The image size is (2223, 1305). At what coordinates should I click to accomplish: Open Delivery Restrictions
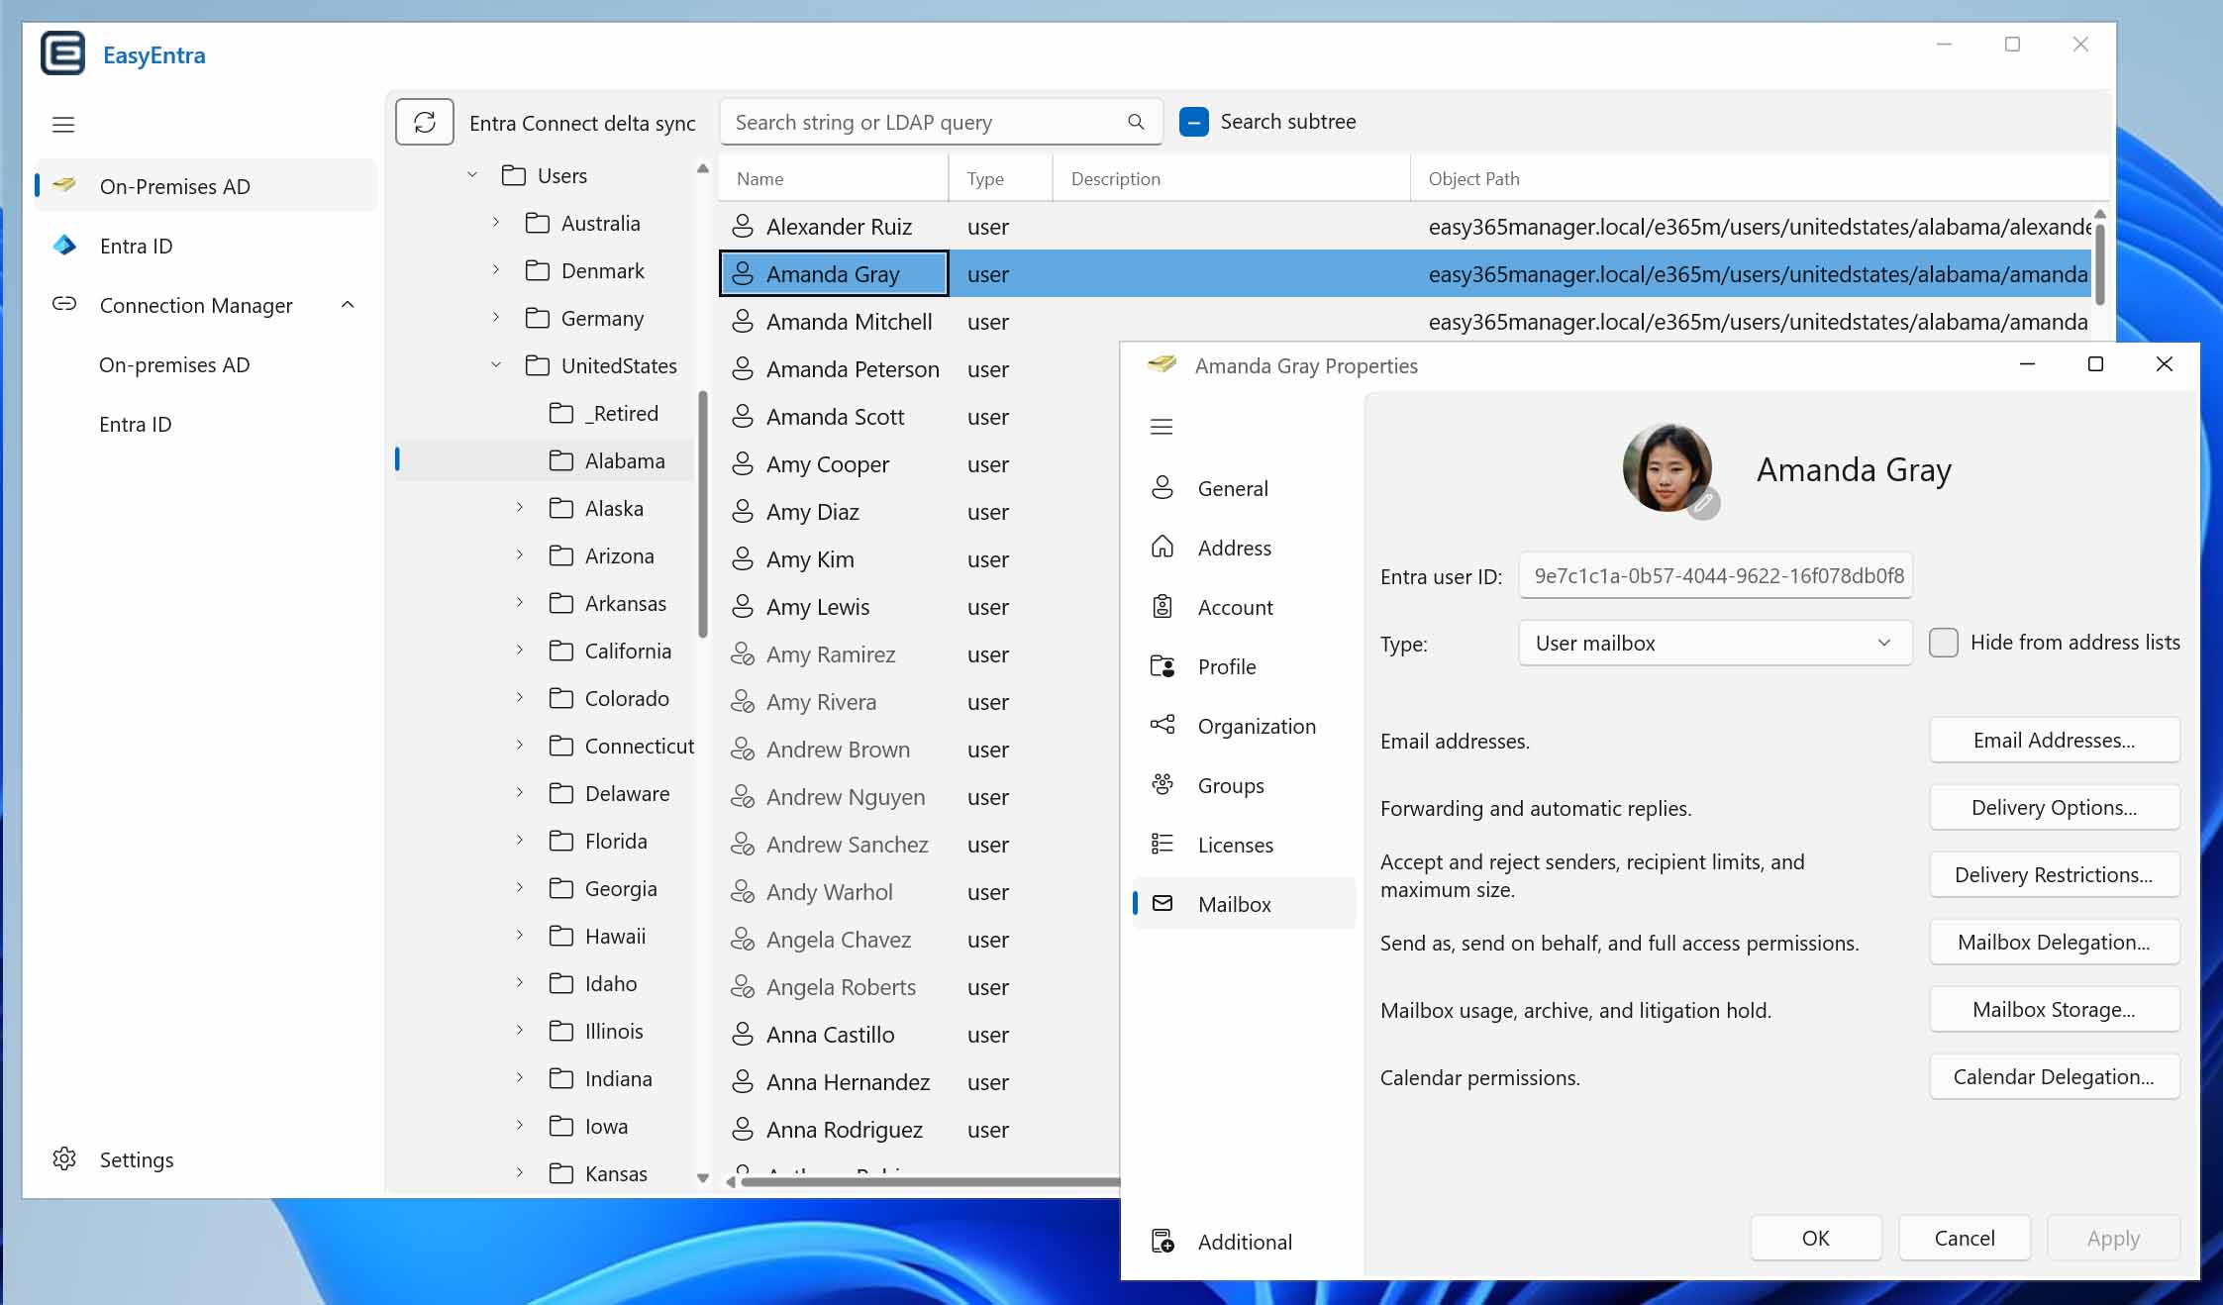[2054, 874]
